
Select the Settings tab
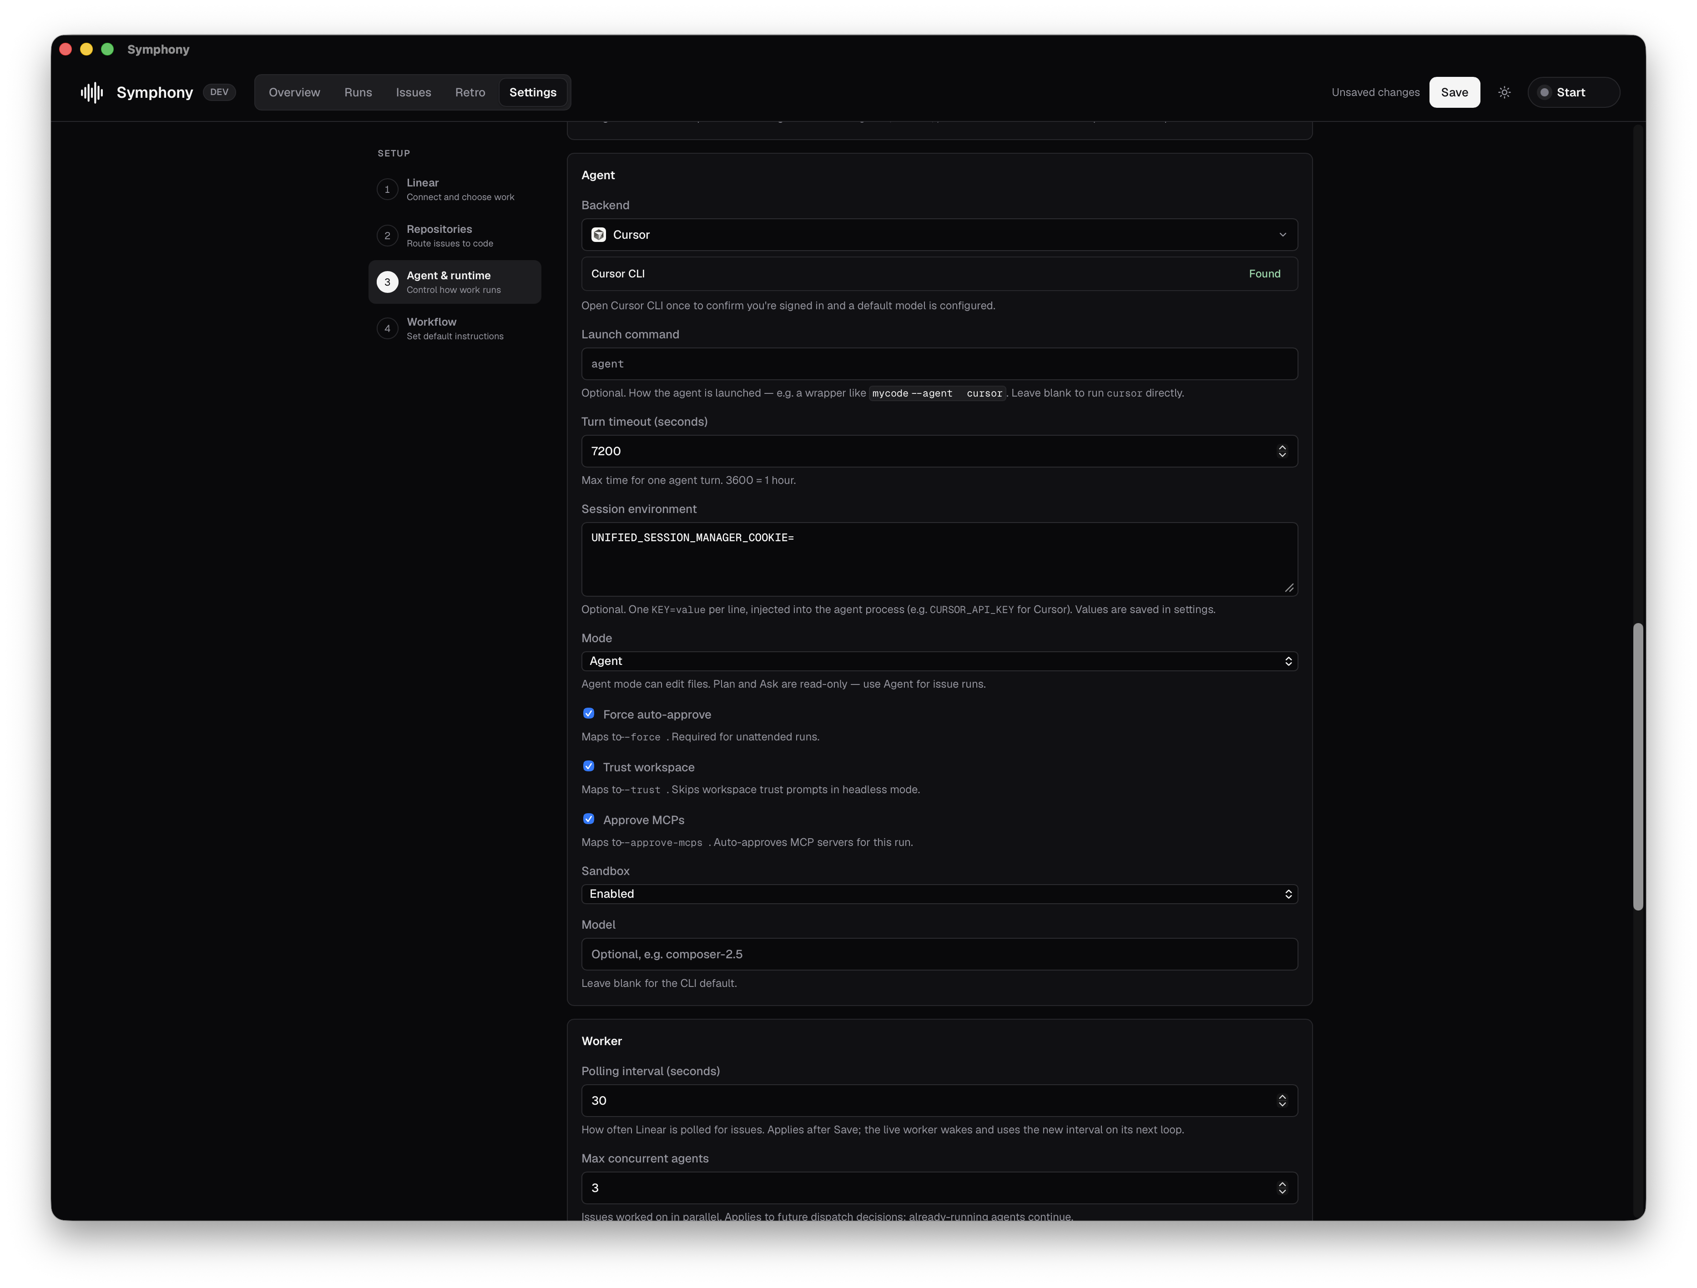click(533, 92)
